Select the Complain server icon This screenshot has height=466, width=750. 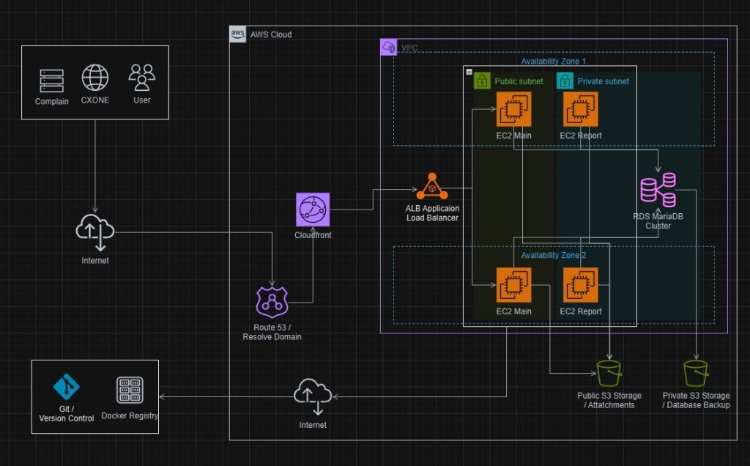[x=52, y=80]
